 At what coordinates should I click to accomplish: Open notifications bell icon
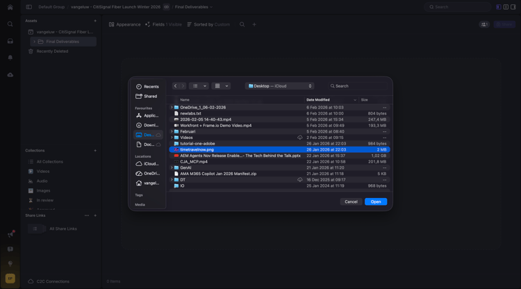pyautogui.click(x=10, y=58)
